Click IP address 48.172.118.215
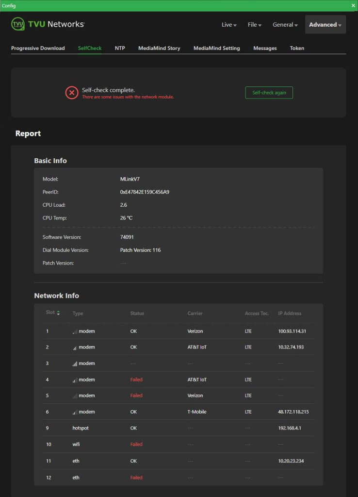Viewport: 358px width, 497px height. click(x=293, y=412)
